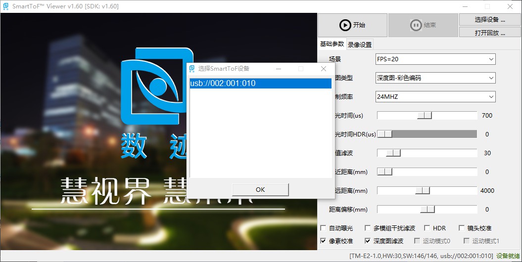Click the 选择设备 button

[x=490, y=20]
